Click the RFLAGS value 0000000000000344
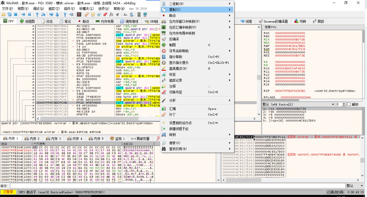 pos(295,97)
